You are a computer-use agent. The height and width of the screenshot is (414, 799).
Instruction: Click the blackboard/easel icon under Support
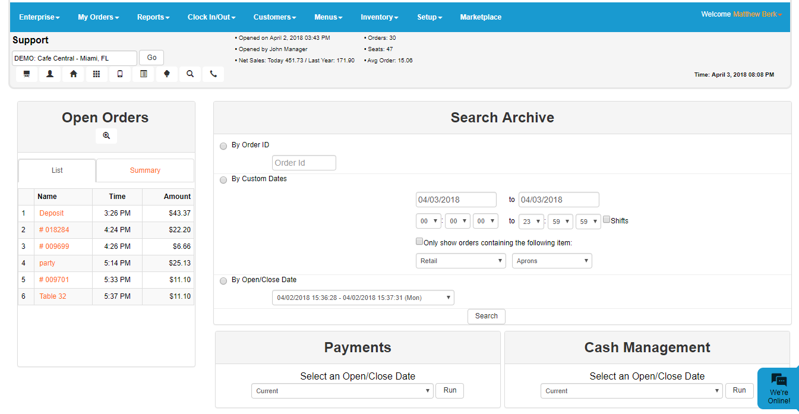pyautogui.click(x=27, y=74)
